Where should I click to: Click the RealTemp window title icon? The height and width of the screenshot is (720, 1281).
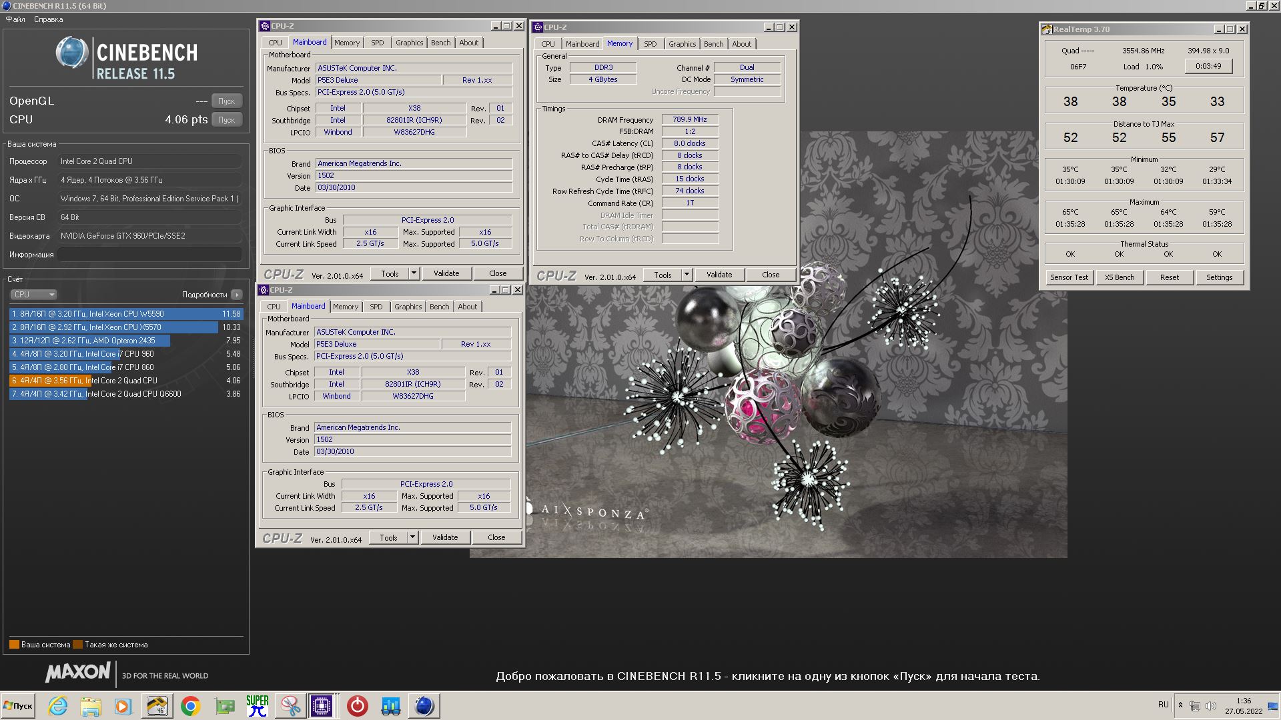(x=1047, y=29)
